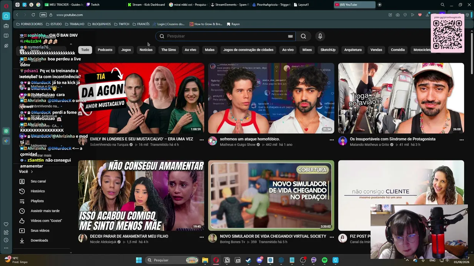The height and width of the screenshot is (266, 474).
Task: Choose the Vendas chip
Action: (x=376, y=50)
